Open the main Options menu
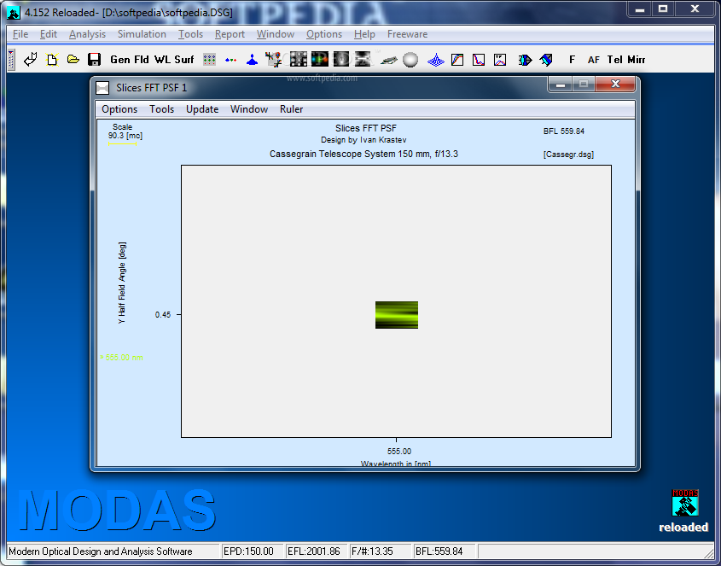The image size is (721, 566). tap(324, 34)
